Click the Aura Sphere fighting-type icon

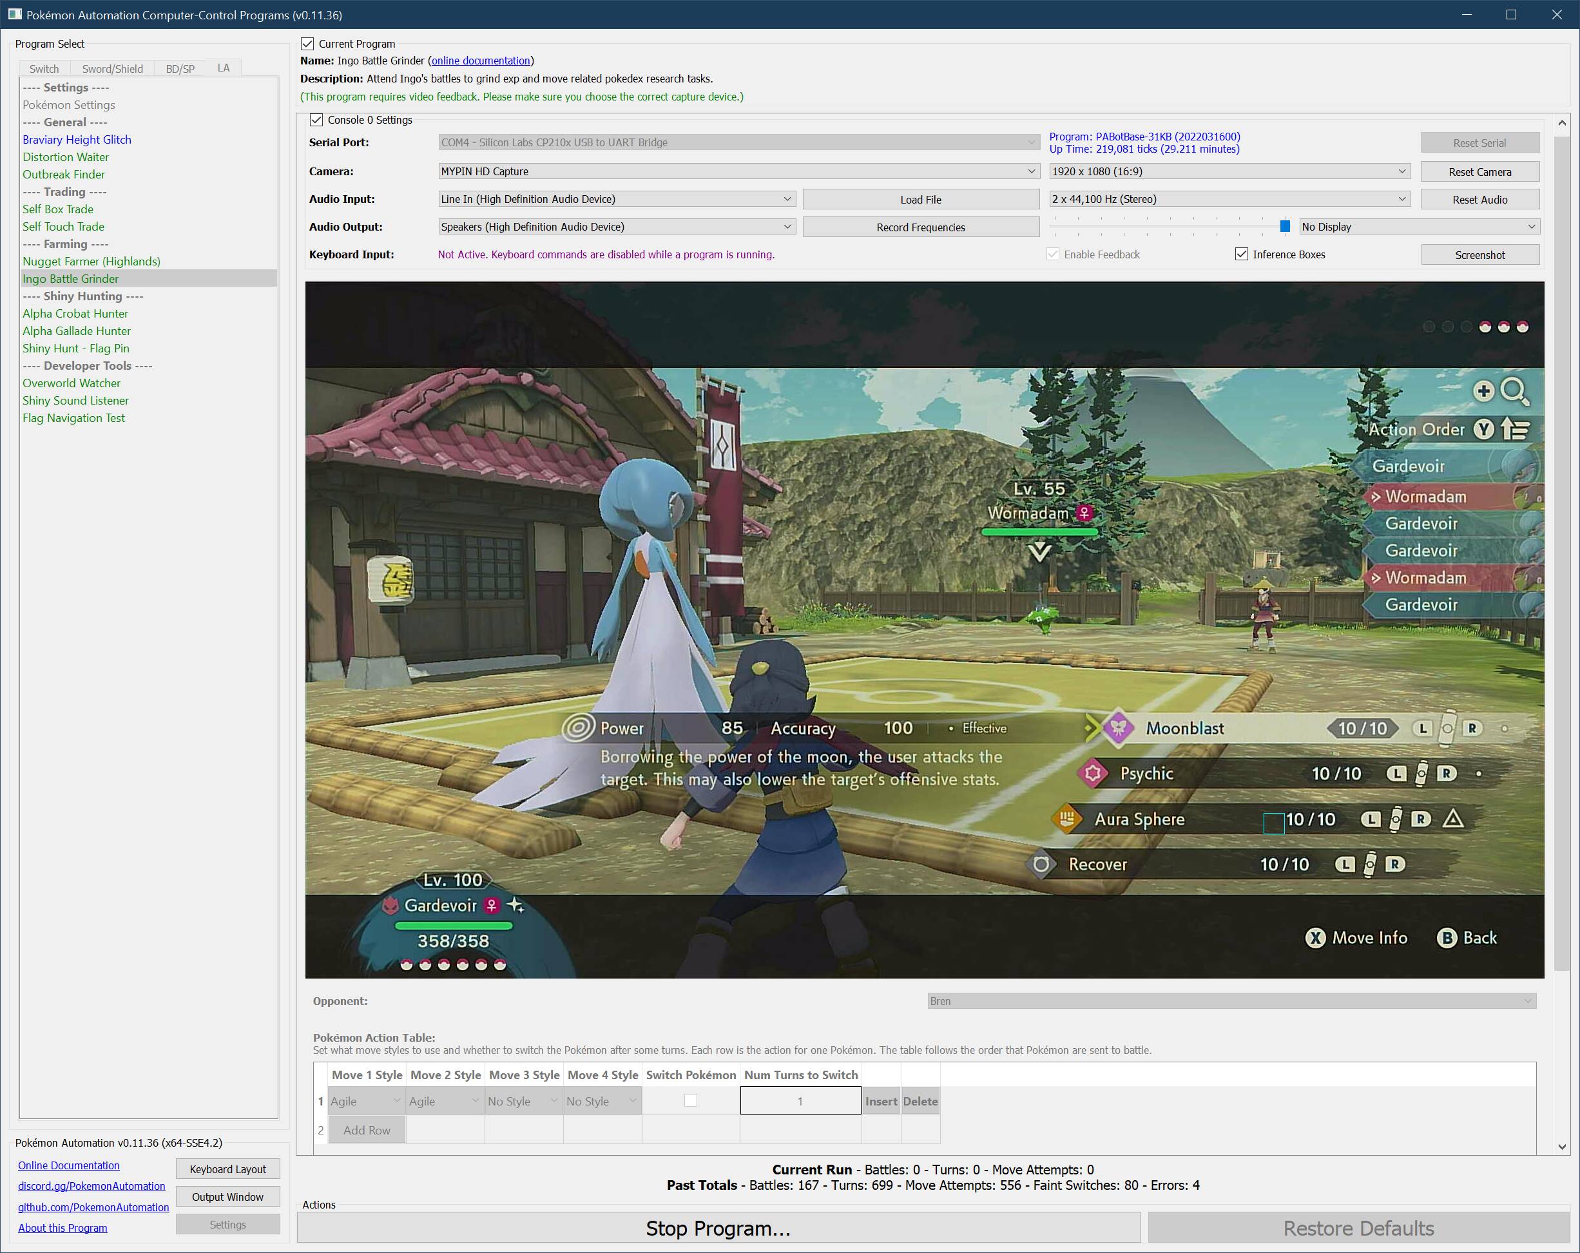1066,819
